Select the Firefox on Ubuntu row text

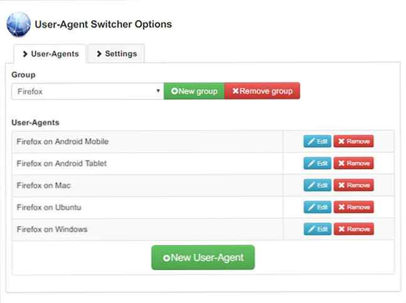pos(49,207)
